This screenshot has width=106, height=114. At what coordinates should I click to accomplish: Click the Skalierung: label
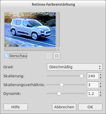point(14,76)
